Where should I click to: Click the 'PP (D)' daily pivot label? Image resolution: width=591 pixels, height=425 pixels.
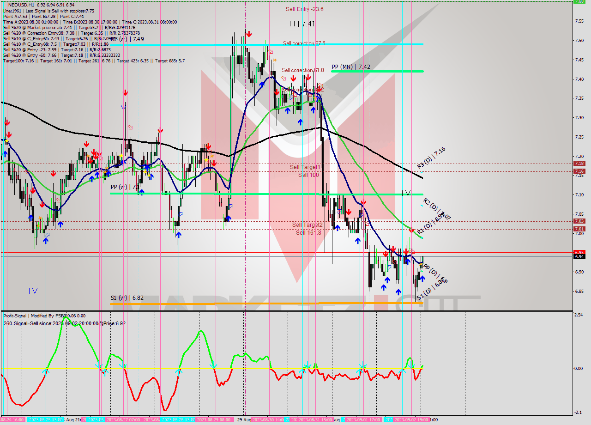436,273
